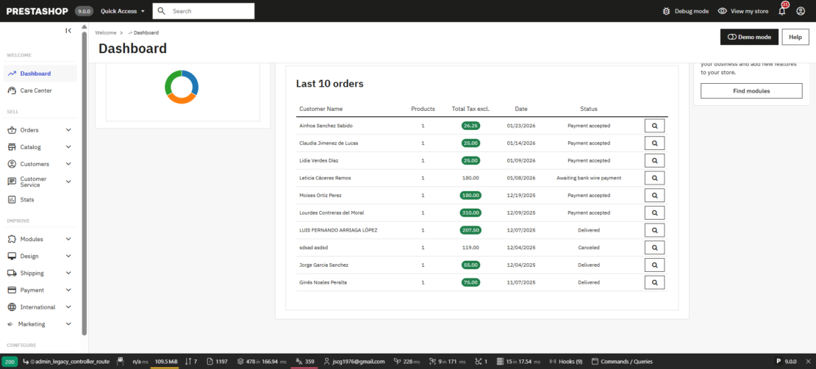Viewport: 816px width, 369px height.
Task: Open the Customers menu item
Action: 35,164
